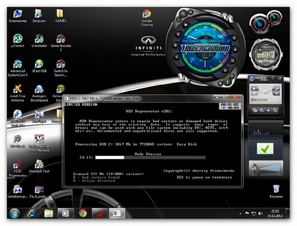Viewport: 297px width, 226px height.
Task: Click the network tray icon
Action: (254, 213)
